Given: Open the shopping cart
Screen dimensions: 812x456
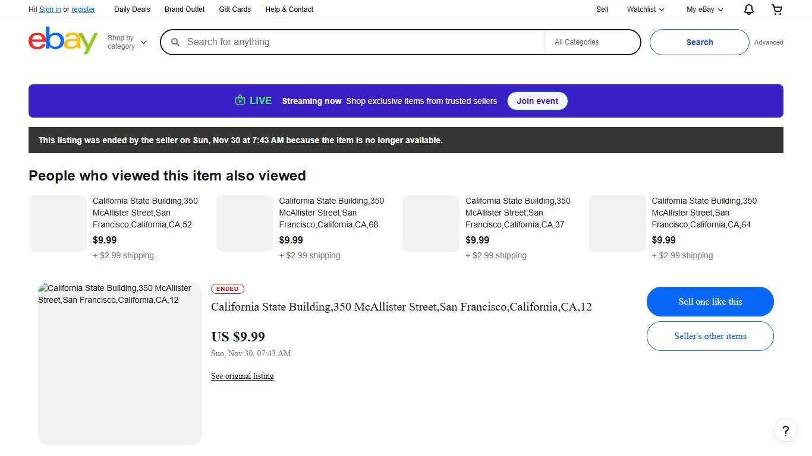Looking at the screenshot, I should (x=776, y=9).
